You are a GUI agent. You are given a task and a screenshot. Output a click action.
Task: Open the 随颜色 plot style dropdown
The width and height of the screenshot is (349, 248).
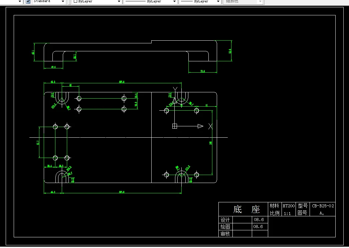(260, 2)
